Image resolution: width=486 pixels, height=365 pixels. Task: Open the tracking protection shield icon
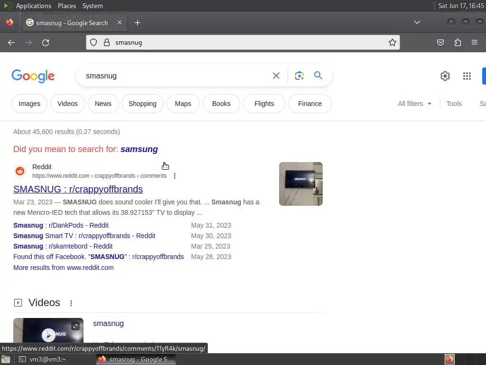coord(93,42)
